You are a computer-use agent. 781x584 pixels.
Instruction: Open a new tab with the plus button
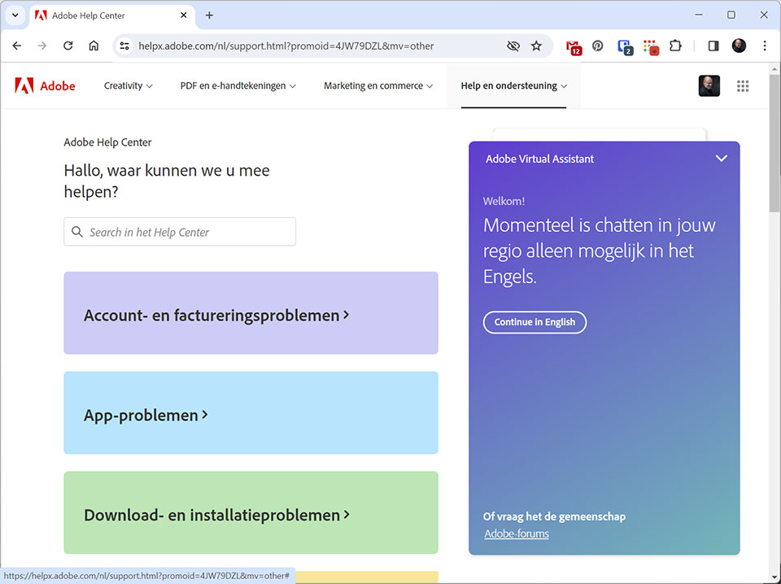coord(209,15)
